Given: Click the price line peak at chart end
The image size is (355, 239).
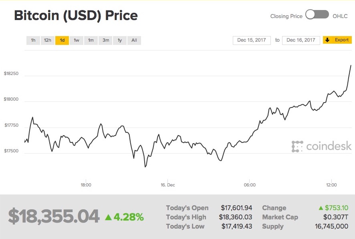Looking at the screenshot, I should tap(351, 65).
